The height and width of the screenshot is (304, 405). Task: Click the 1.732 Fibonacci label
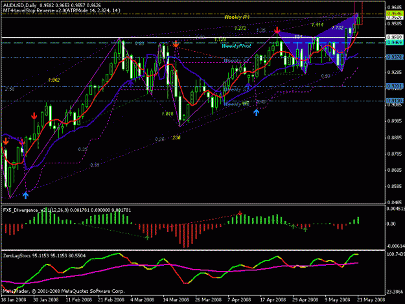click(x=338, y=28)
